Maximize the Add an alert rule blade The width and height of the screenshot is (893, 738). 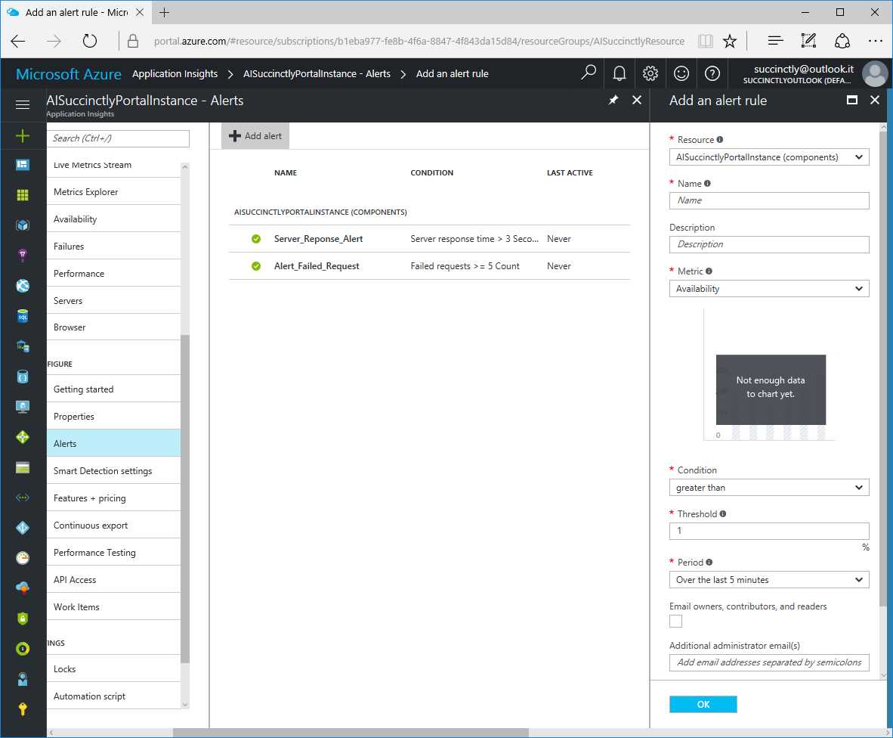tap(852, 101)
